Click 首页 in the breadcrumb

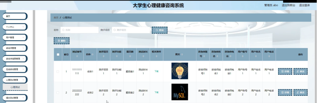pos(56,18)
